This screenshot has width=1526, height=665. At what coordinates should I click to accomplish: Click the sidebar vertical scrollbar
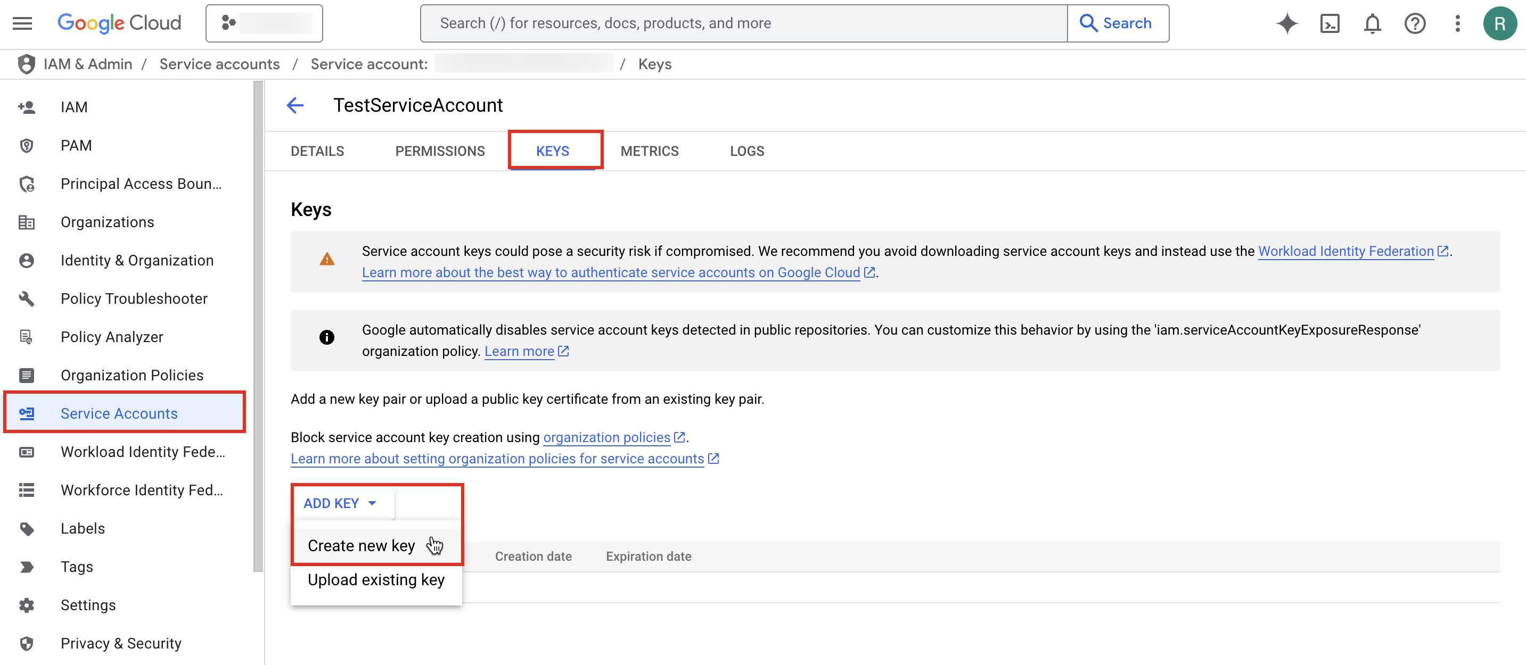258,327
